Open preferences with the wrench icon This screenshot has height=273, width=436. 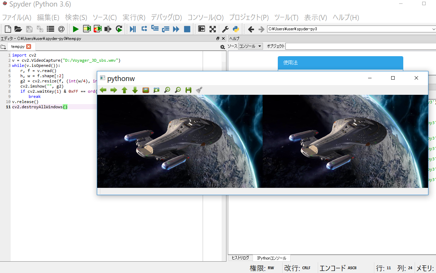(x=225, y=29)
